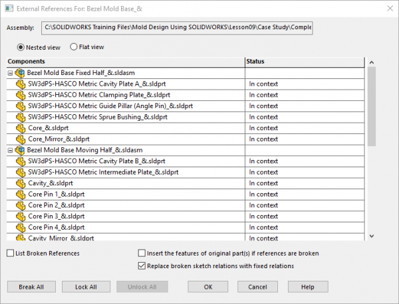
Task: Click the dialog title bar icon
Action: coord(9,9)
